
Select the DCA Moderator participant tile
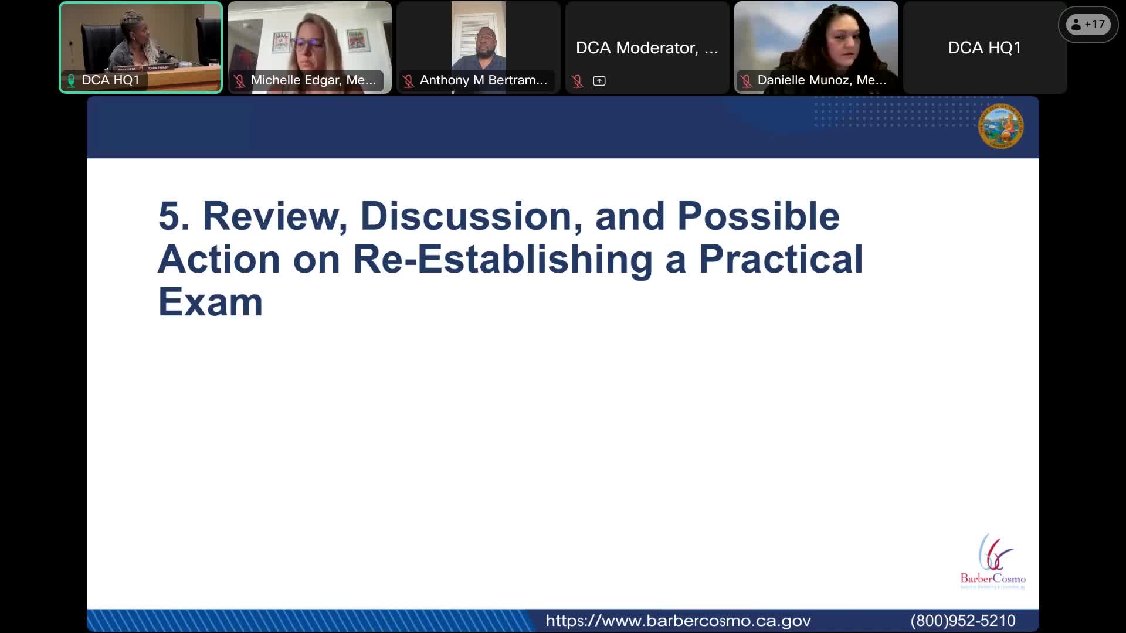(647, 47)
